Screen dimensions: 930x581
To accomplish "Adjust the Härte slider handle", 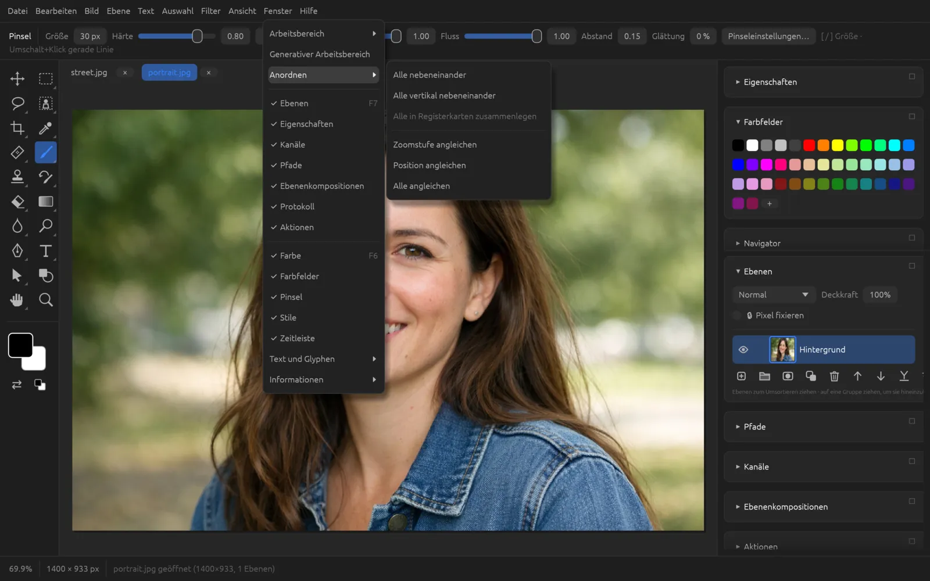I will [x=198, y=36].
